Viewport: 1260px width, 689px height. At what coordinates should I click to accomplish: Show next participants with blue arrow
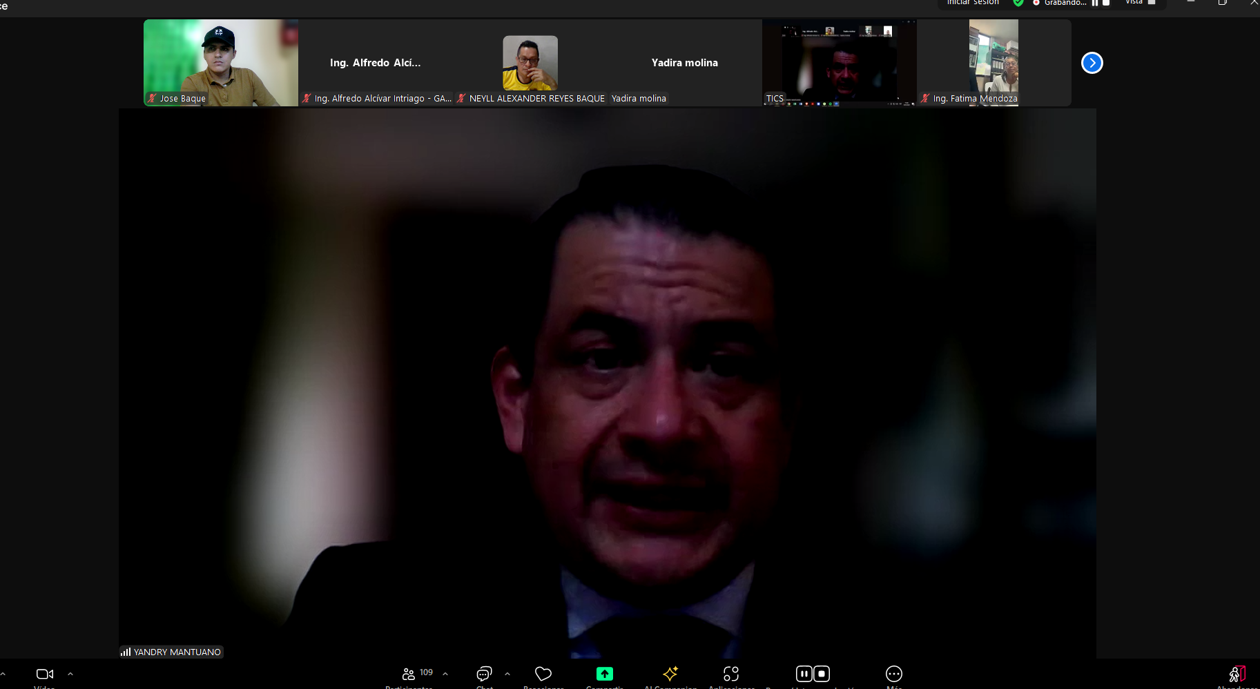point(1092,63)
